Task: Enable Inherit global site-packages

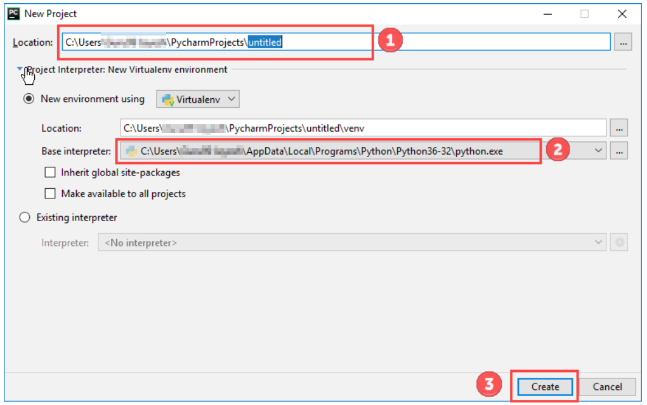Action: [50, 172]
